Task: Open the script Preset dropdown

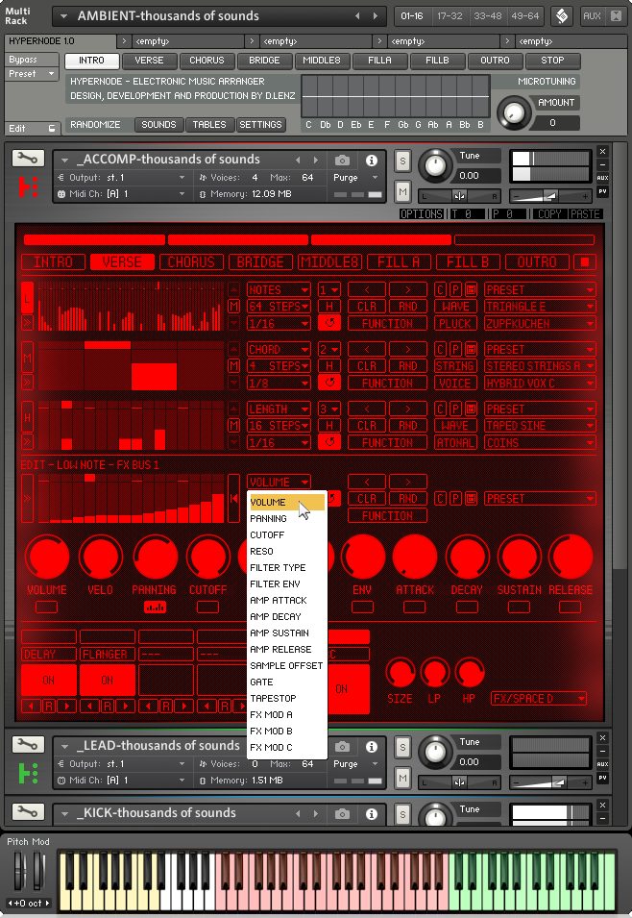Action: click(32, 74)
